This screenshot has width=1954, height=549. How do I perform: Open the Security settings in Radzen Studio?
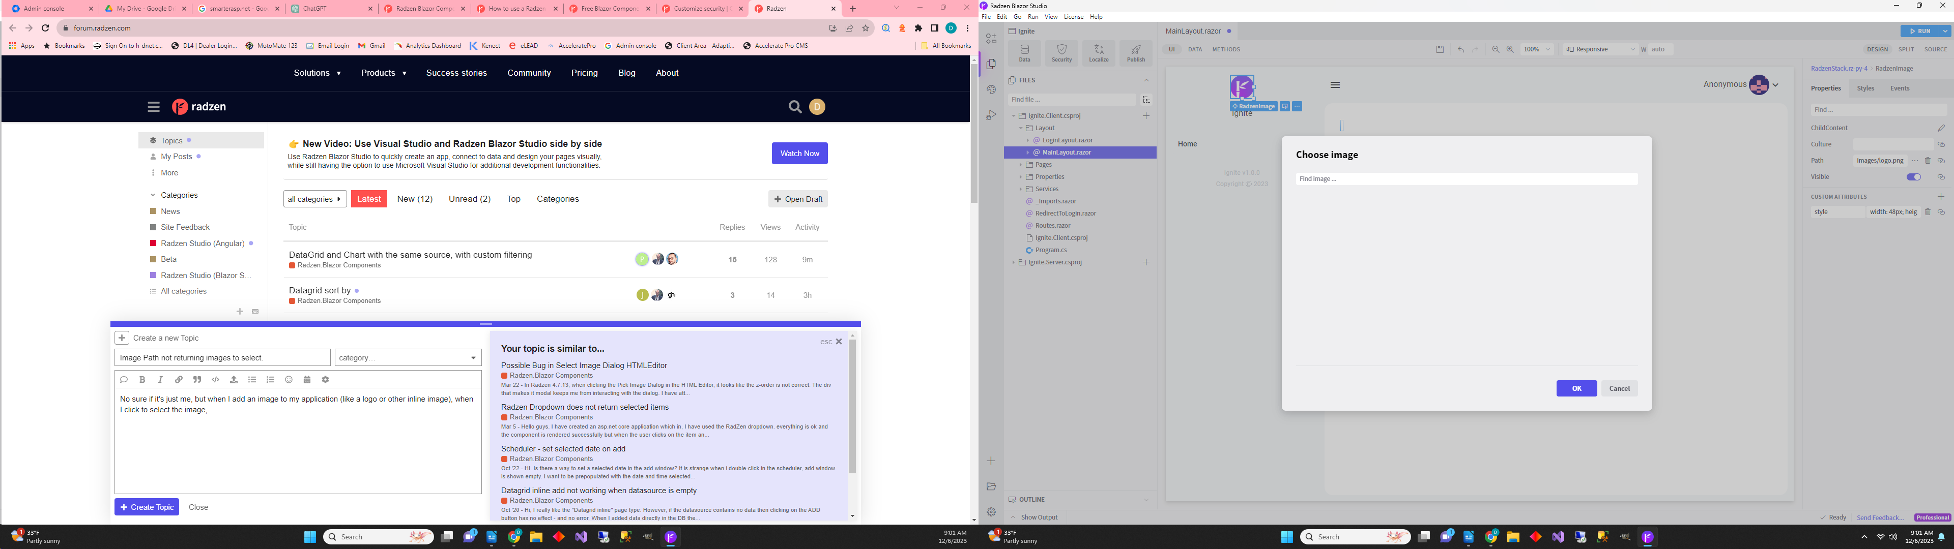1061,53
